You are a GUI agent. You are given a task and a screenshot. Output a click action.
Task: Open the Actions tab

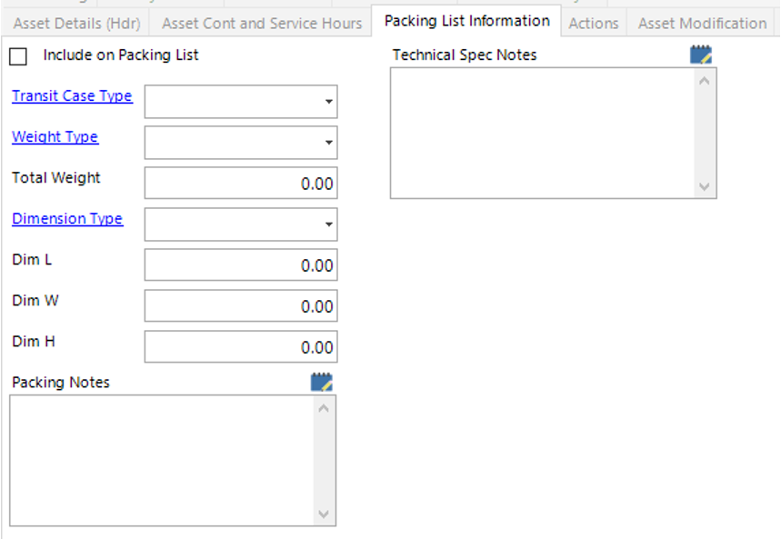click(x=593, y=24)
